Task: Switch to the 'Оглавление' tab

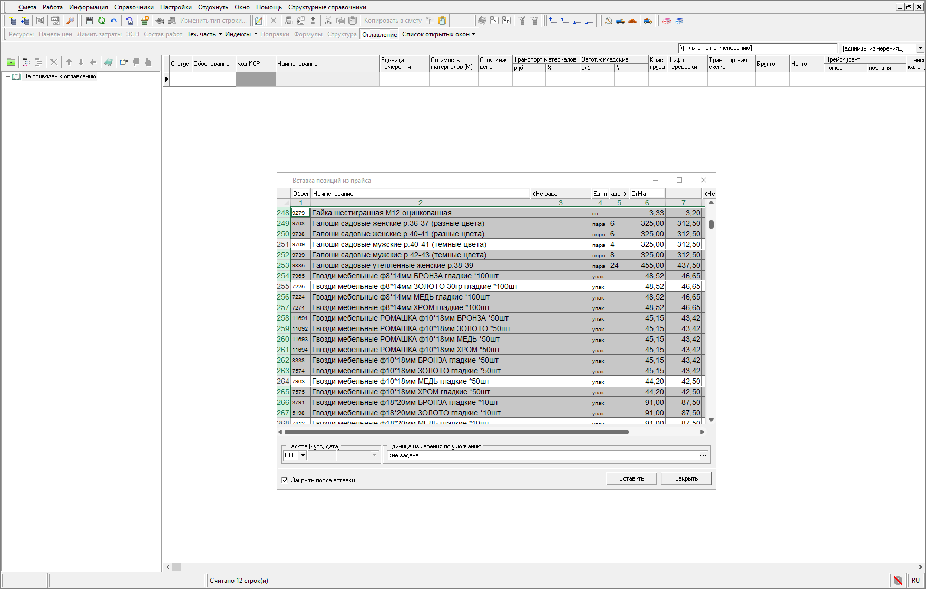Action: click(x=379, y=34)
